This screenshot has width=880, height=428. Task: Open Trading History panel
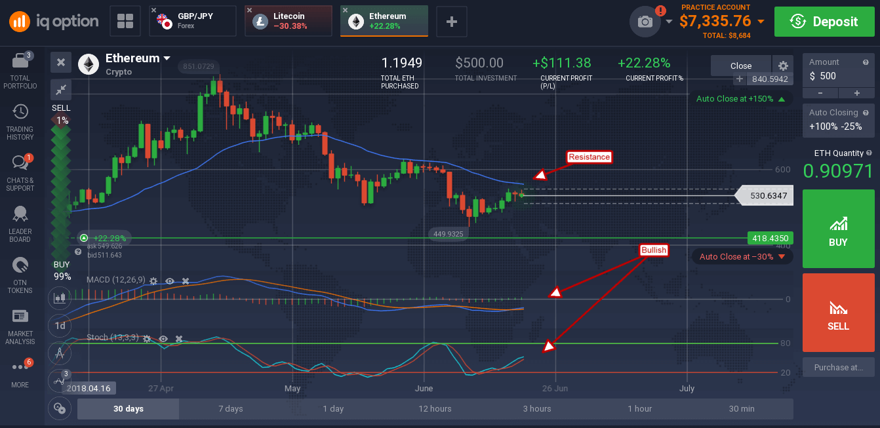click(20, 122)
